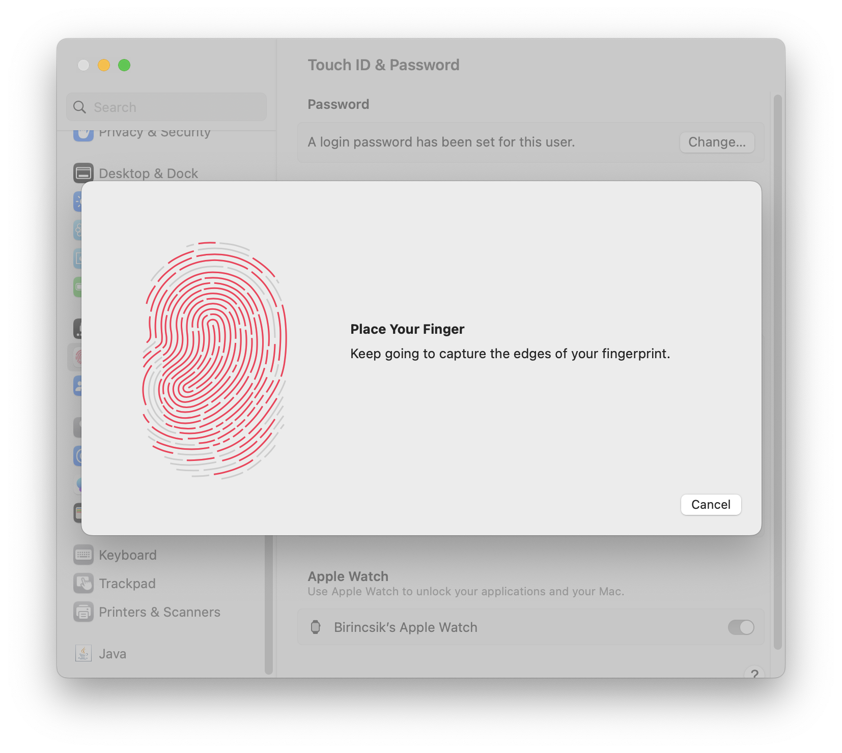Click the 'Apple Watch' section heading
The height and width of the screenshot is (753, 842).
click(348, 576)
